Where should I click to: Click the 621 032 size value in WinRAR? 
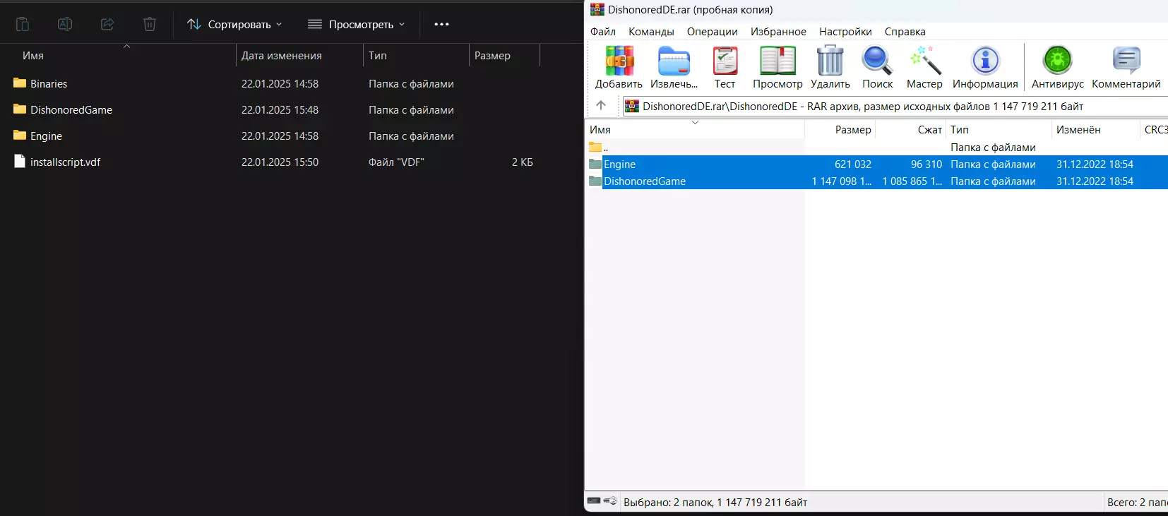(853, 164)
